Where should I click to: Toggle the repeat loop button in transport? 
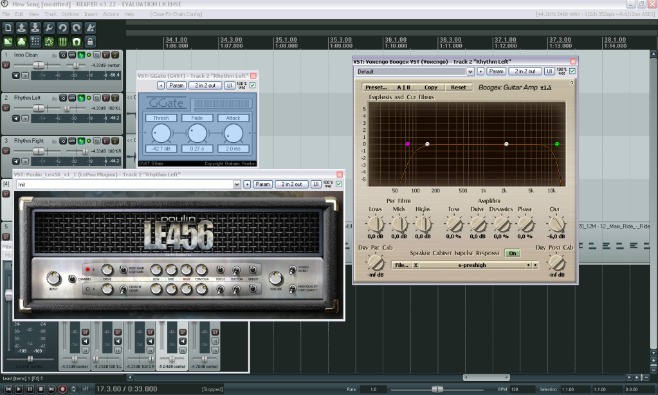click(73, 389)
